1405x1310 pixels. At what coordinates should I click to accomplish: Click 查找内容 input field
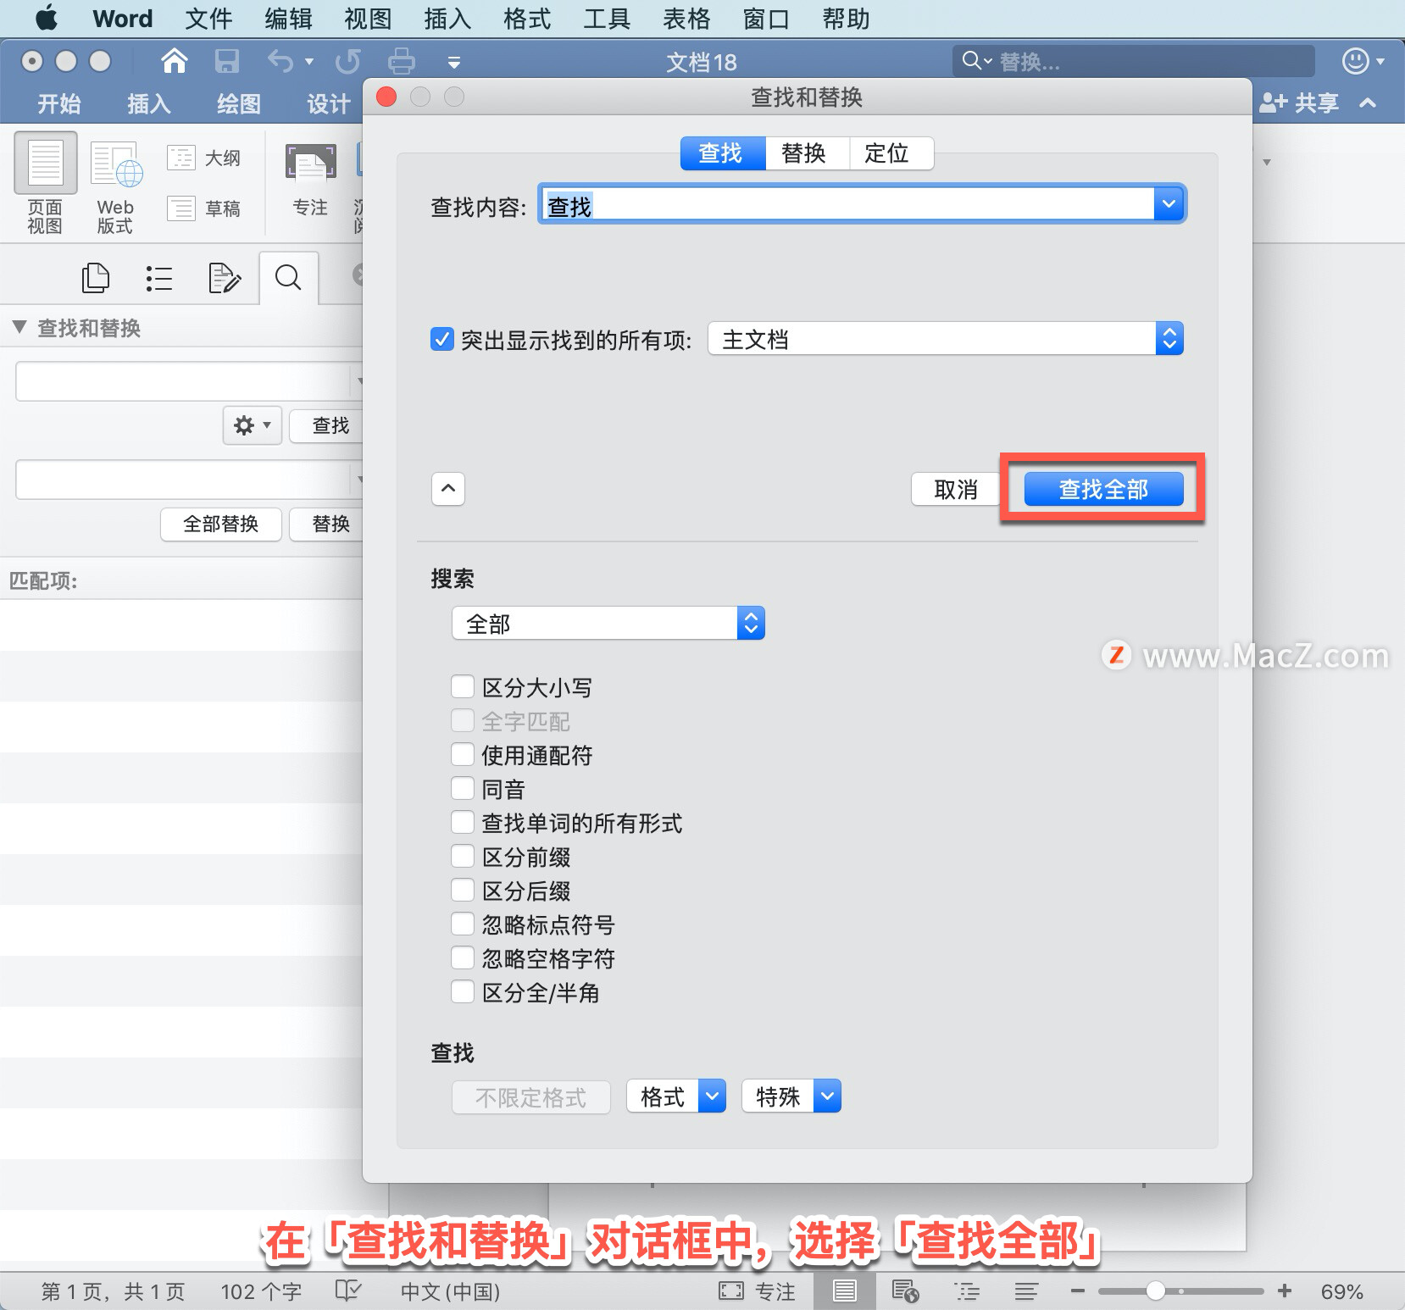(x=847, y=204)
